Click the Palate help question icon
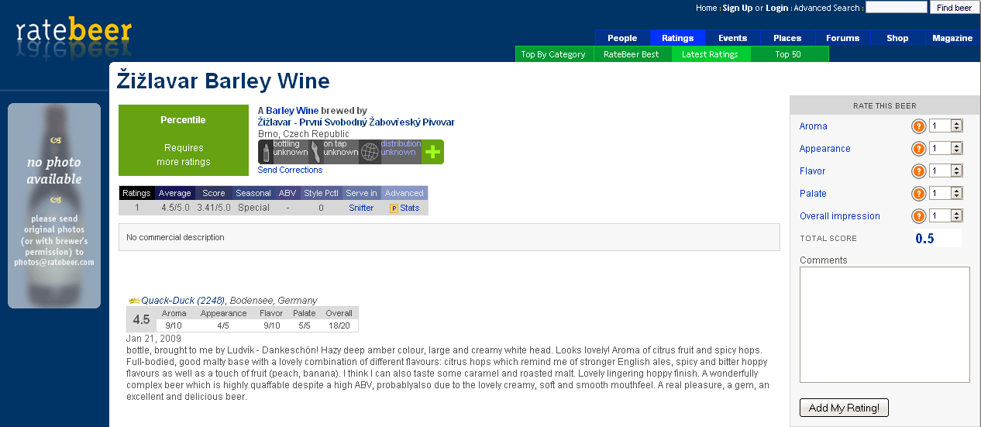This screenshot has width=981, height=427. [918, 194]
